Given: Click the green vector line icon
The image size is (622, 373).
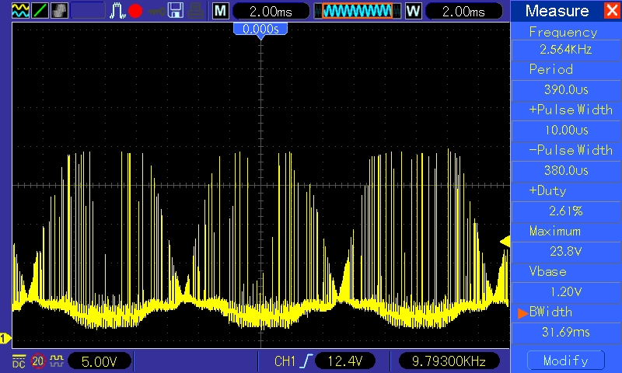Looking at the screenshot, I should tap(39, 11).
